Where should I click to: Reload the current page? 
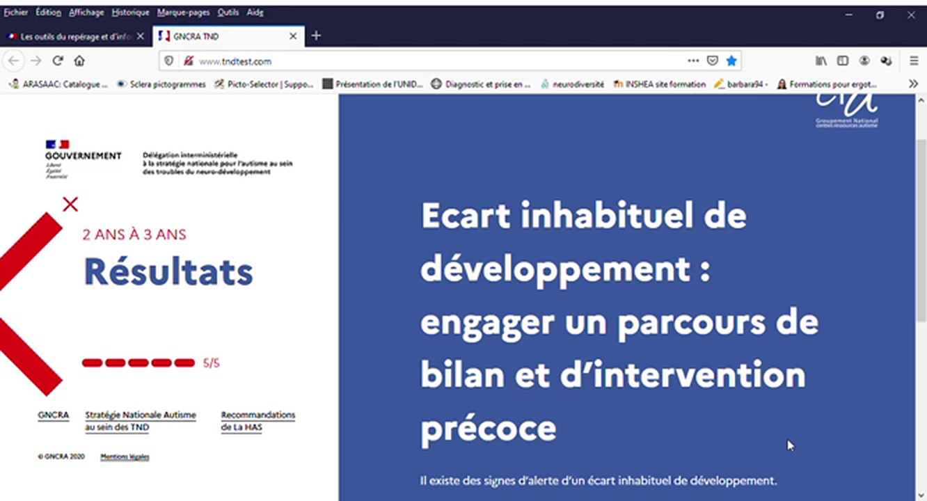[x=57, y=61]
